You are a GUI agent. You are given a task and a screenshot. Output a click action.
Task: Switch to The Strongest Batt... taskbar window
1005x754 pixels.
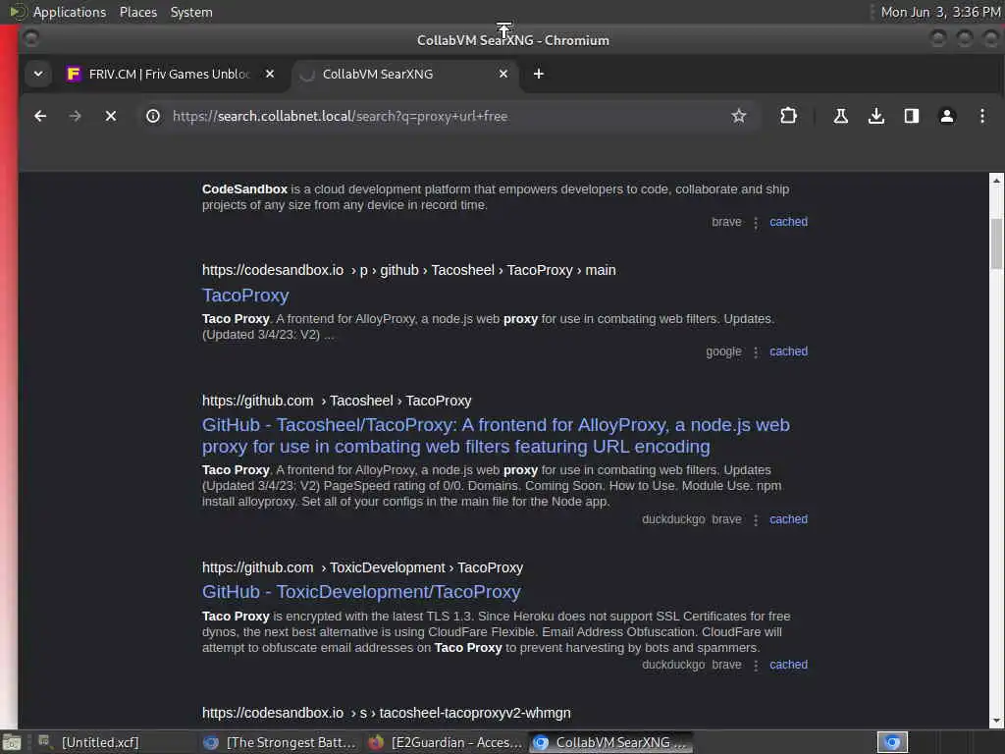click(280, 742)
